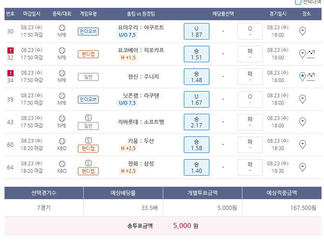The image size is (324, 242).
Task: Select the 패 option for 키움 vs 두산
Action: point(250,145)
